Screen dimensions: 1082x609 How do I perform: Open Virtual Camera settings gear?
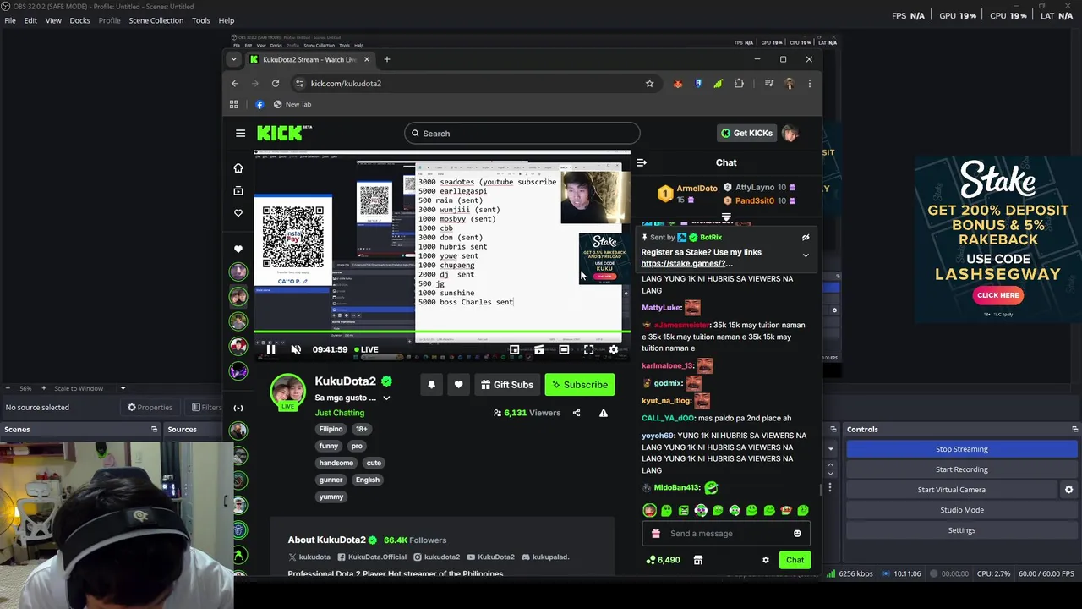pos(1068,490)
